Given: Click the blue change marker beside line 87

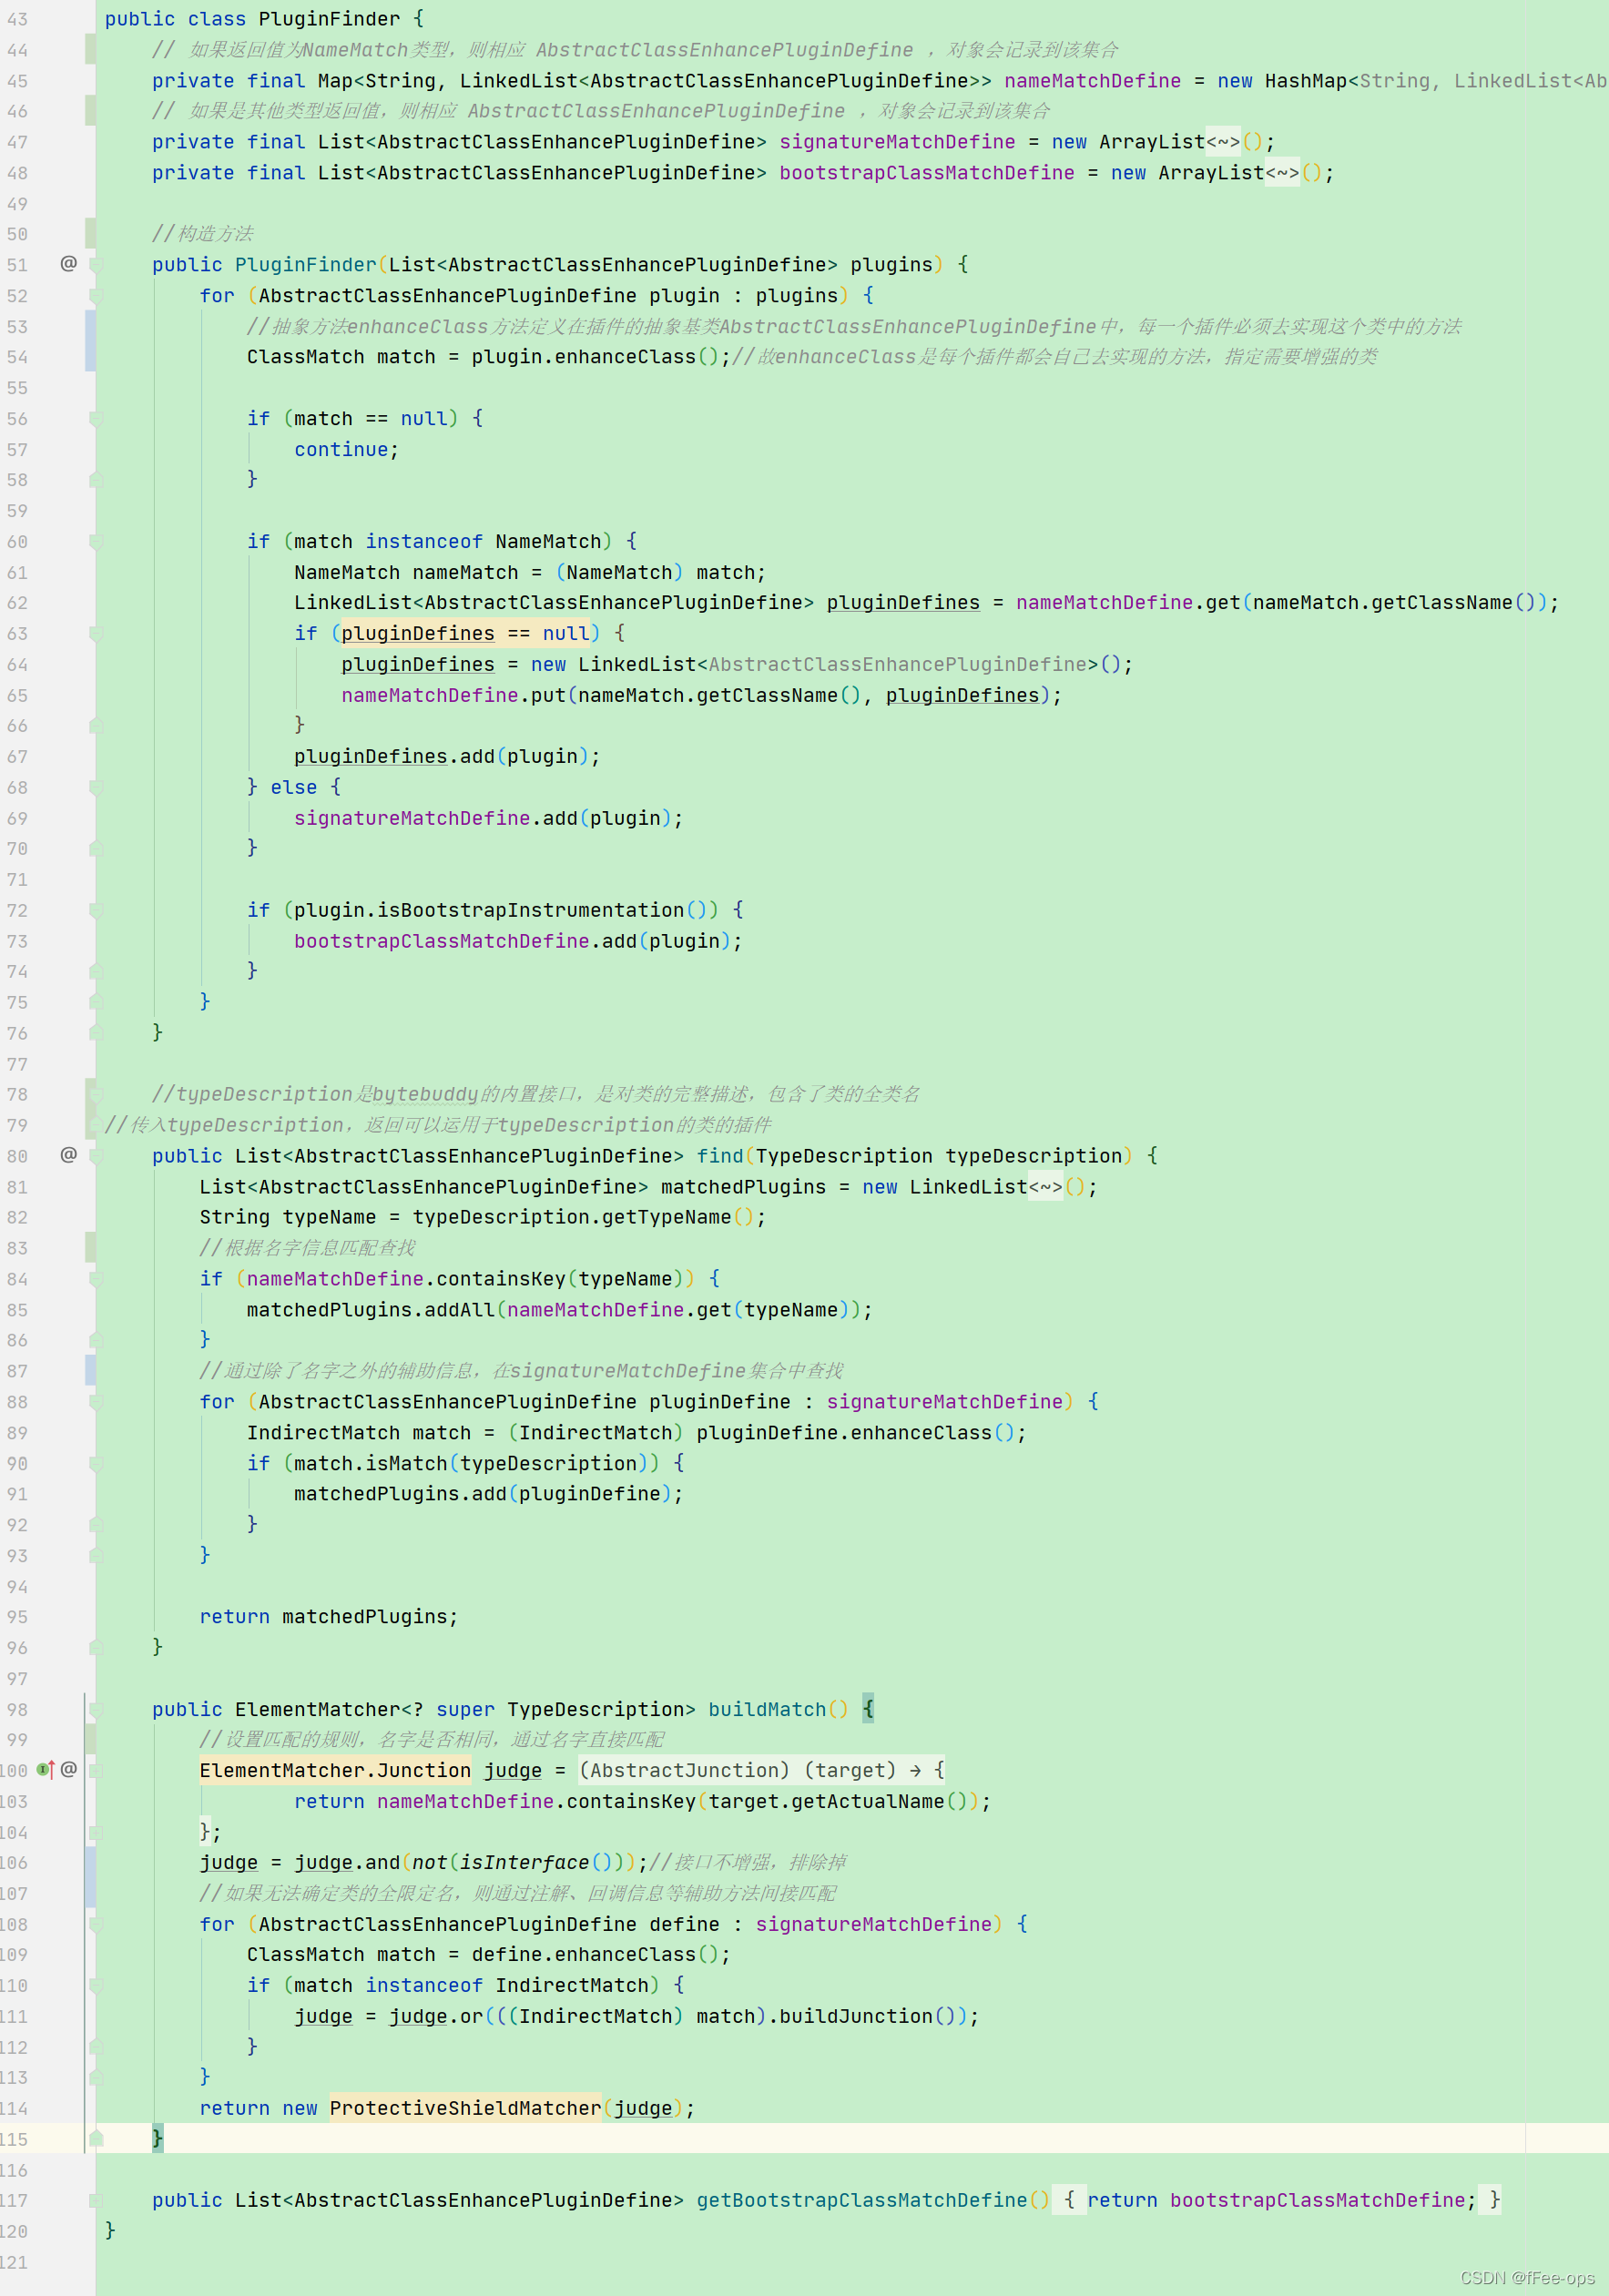Looking at the screenshot, I should click(x=90, y=1370).
